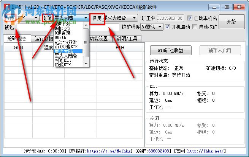
Task: Switch to the 功能设置 tab
Action: coord(99,39)
